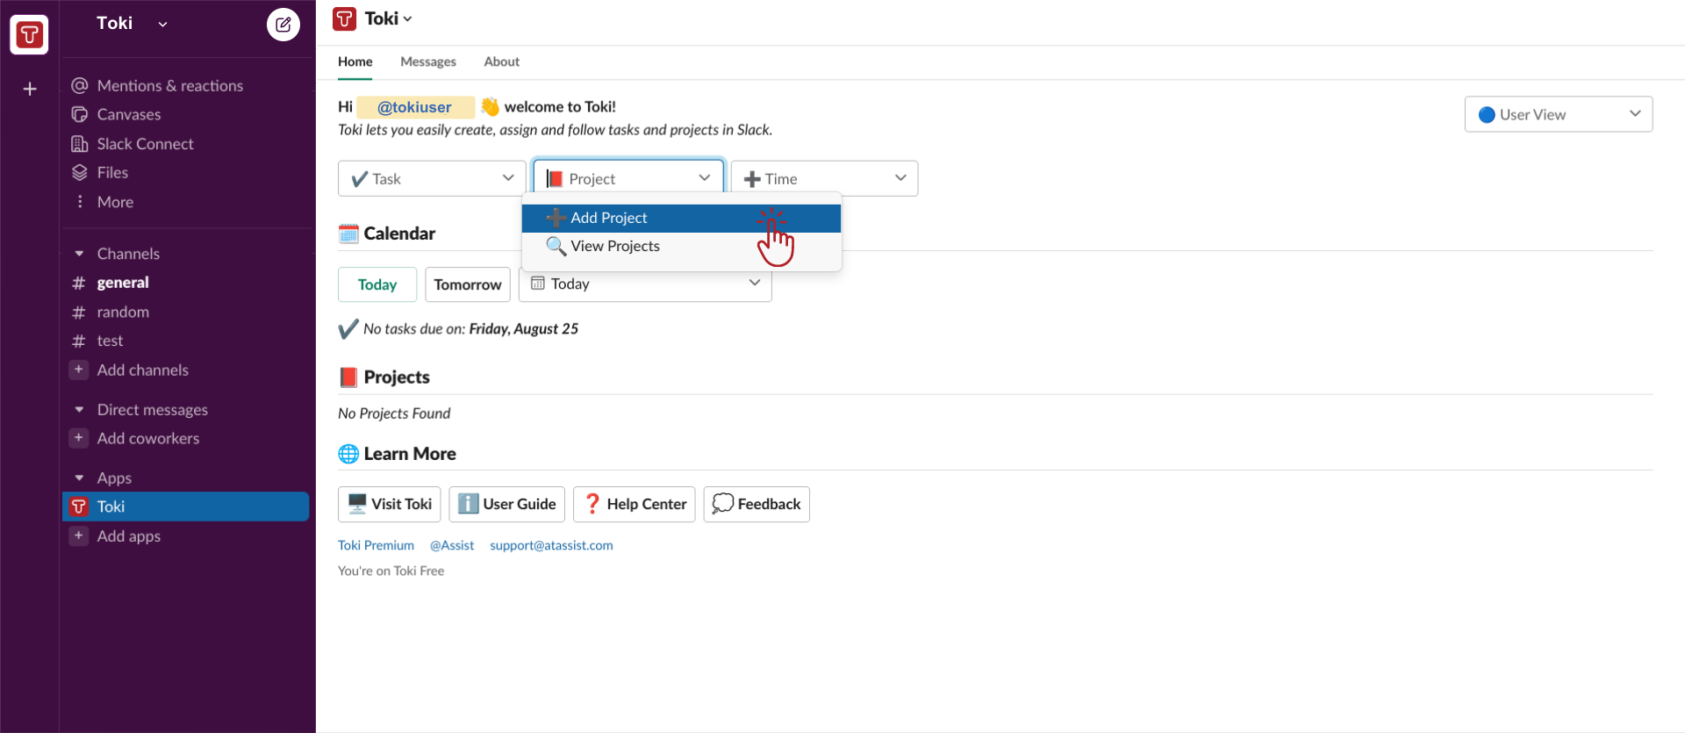Open the Toki Premium link
The width and height of the screenshot is (1685, 733).
pyautogui.click(x=376, y=545)
